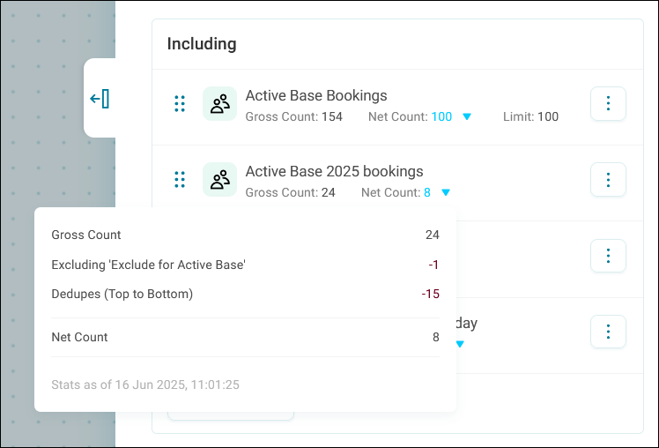Grab drag handle for Active Base 2025 bookings
The height and width of the screenshot is (448, 659).
[x=180, y=180]
